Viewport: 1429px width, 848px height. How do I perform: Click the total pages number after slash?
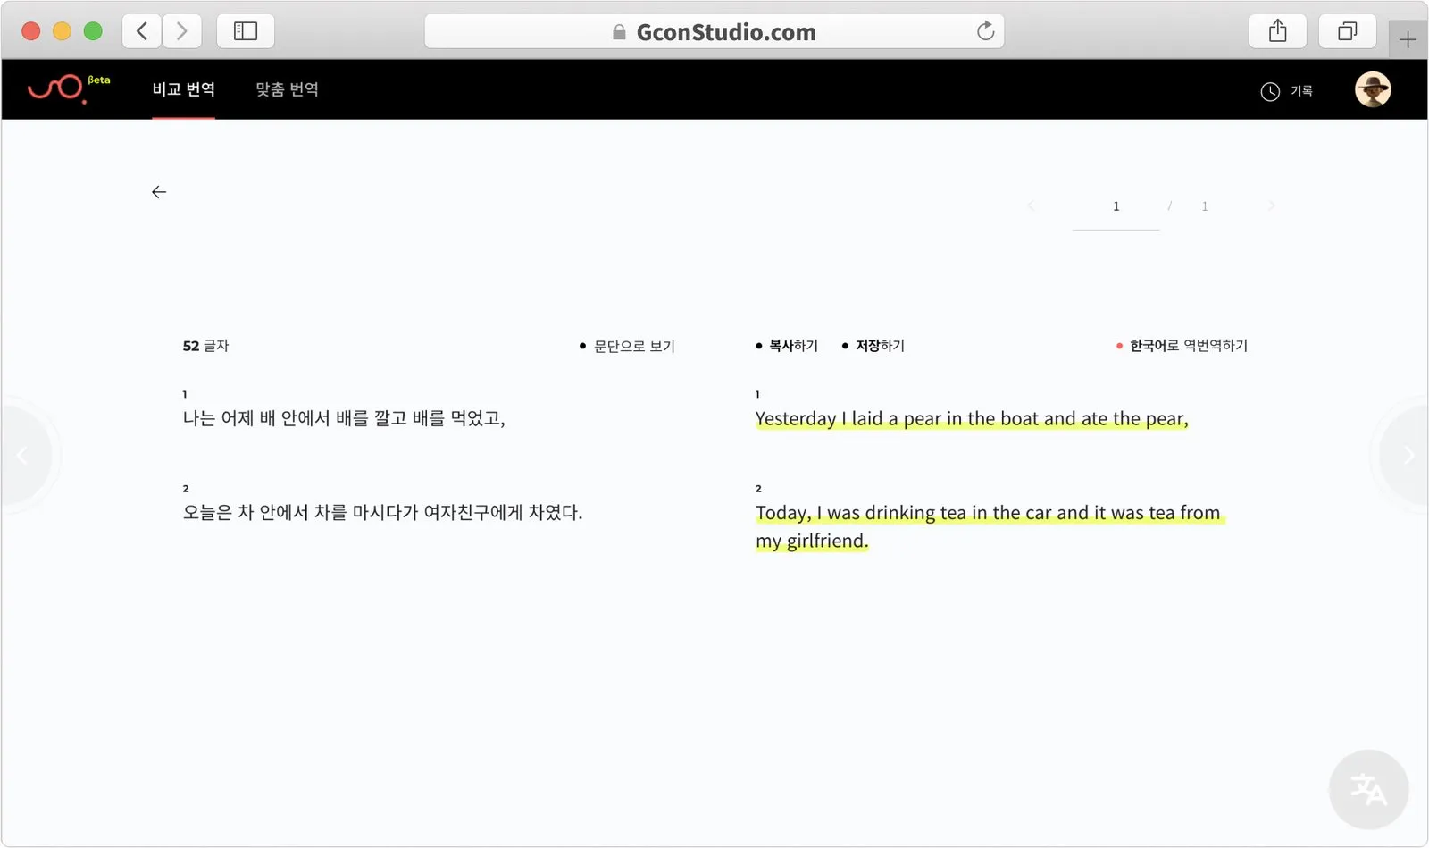(1205, 207)
